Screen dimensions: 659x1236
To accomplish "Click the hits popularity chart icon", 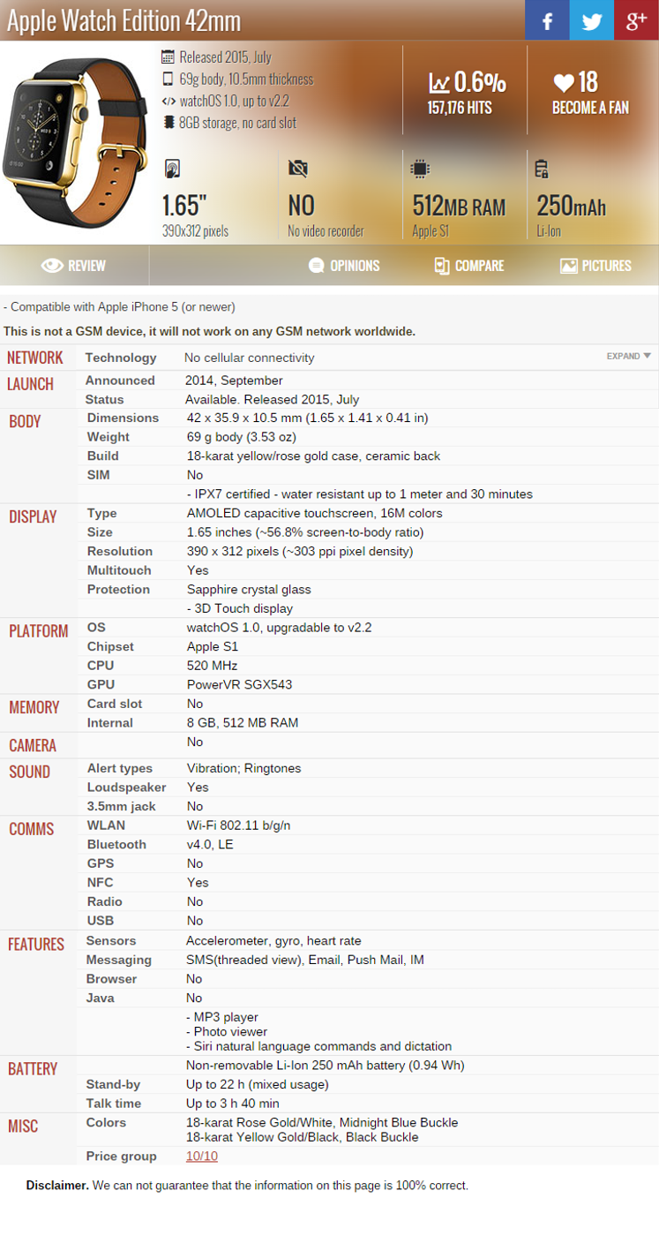I will (439, 83).
